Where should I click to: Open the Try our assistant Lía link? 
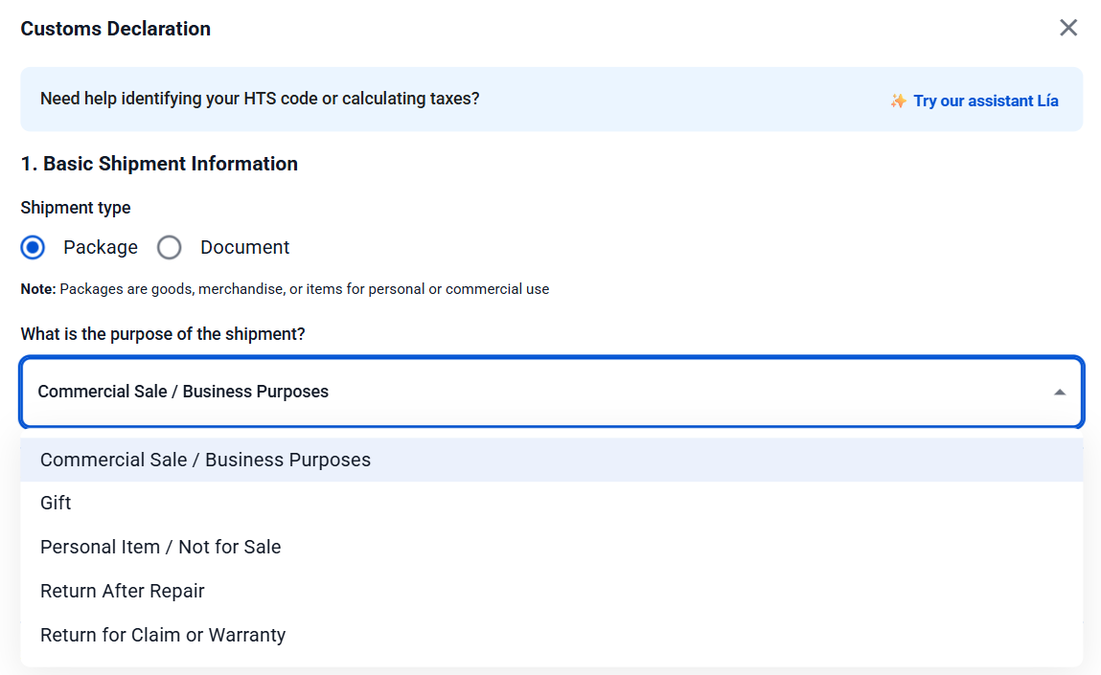tap(985, 101)
